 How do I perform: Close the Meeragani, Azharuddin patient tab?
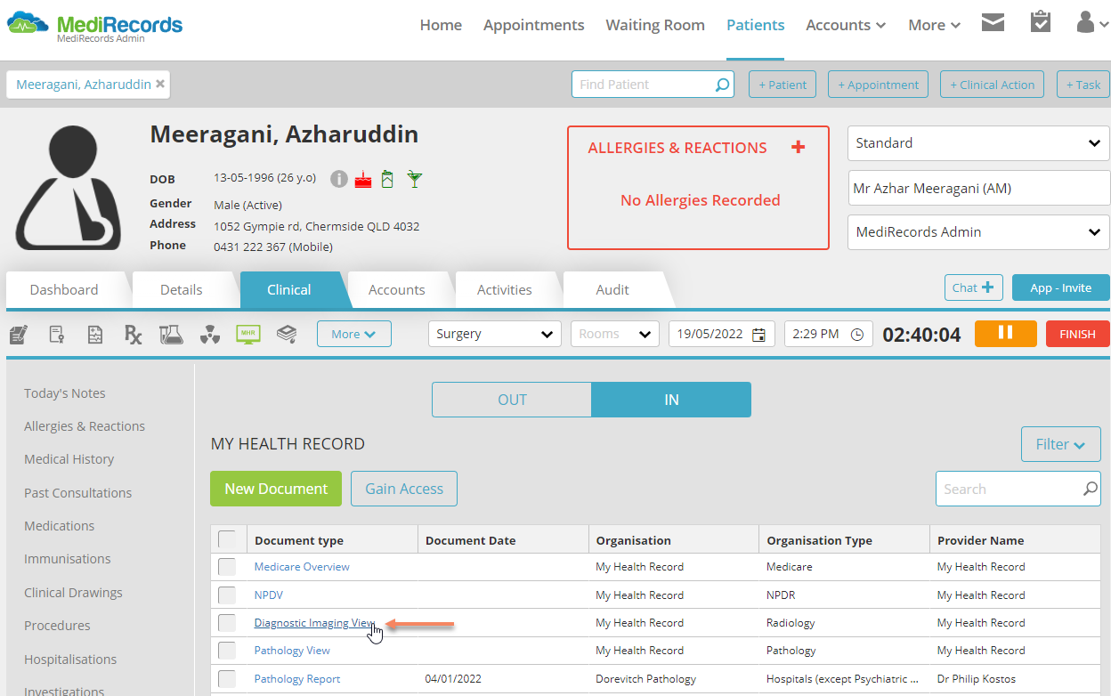click(x=160, y=84)
